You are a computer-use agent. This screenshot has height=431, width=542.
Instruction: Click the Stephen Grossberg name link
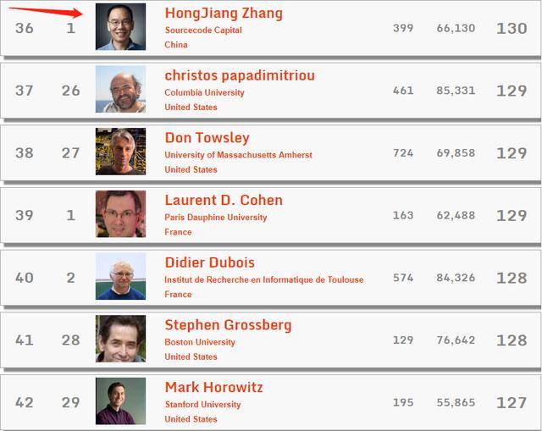tap(228, 325)
